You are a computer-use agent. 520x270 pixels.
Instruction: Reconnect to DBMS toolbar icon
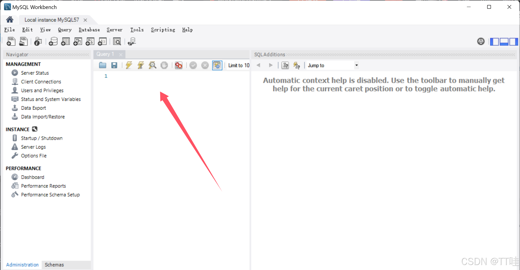coord(132,41)
